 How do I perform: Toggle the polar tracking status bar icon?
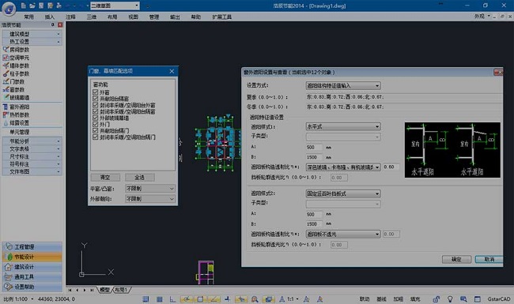point(186,299)
